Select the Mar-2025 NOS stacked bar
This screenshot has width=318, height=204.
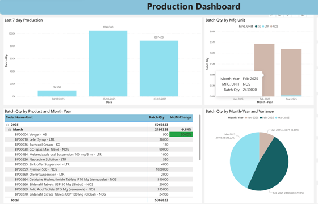[291, 72]
